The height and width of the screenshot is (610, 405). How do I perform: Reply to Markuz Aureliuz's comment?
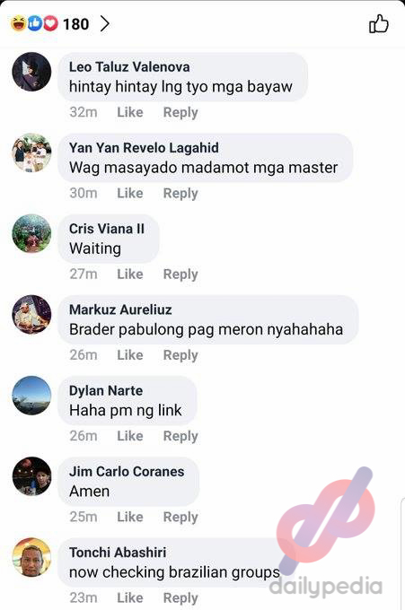180,355
